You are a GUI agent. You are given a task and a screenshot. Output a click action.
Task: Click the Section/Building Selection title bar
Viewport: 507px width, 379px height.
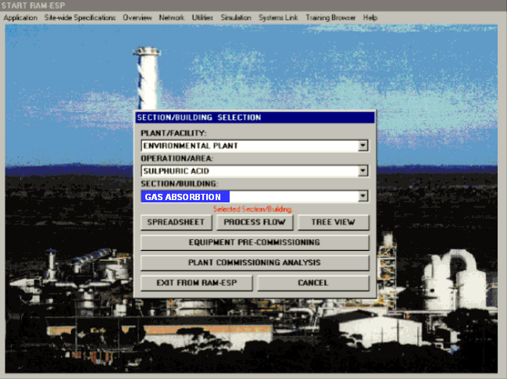(255, 117)
